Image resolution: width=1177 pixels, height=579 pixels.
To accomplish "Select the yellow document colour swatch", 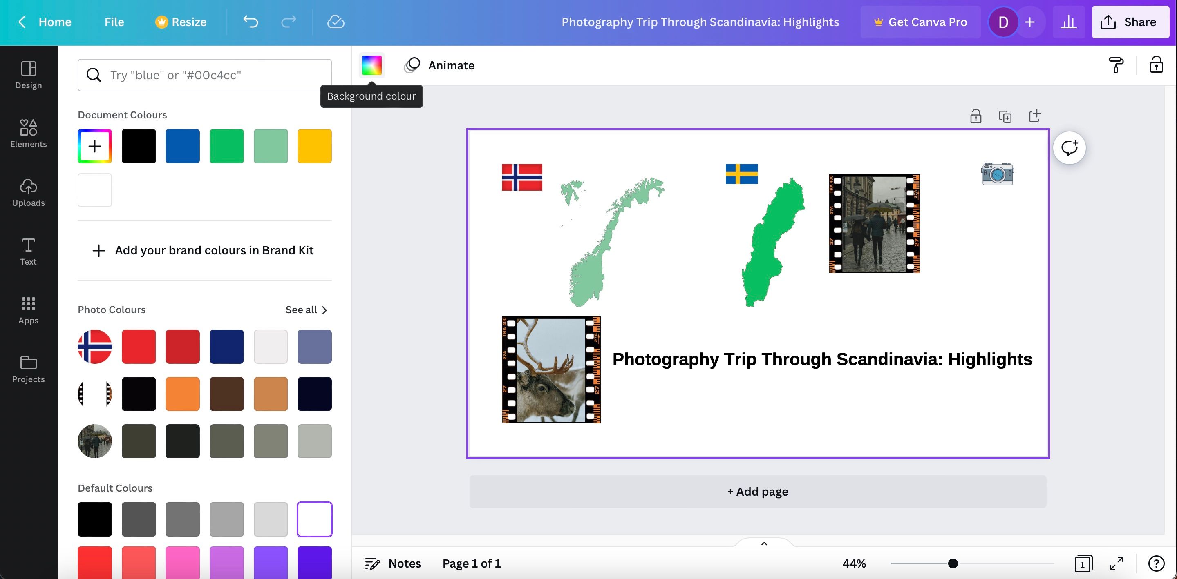I will pos(314,146).
